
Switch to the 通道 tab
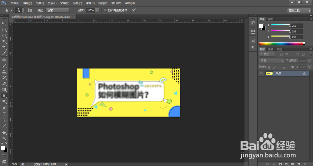pos(270,49)
